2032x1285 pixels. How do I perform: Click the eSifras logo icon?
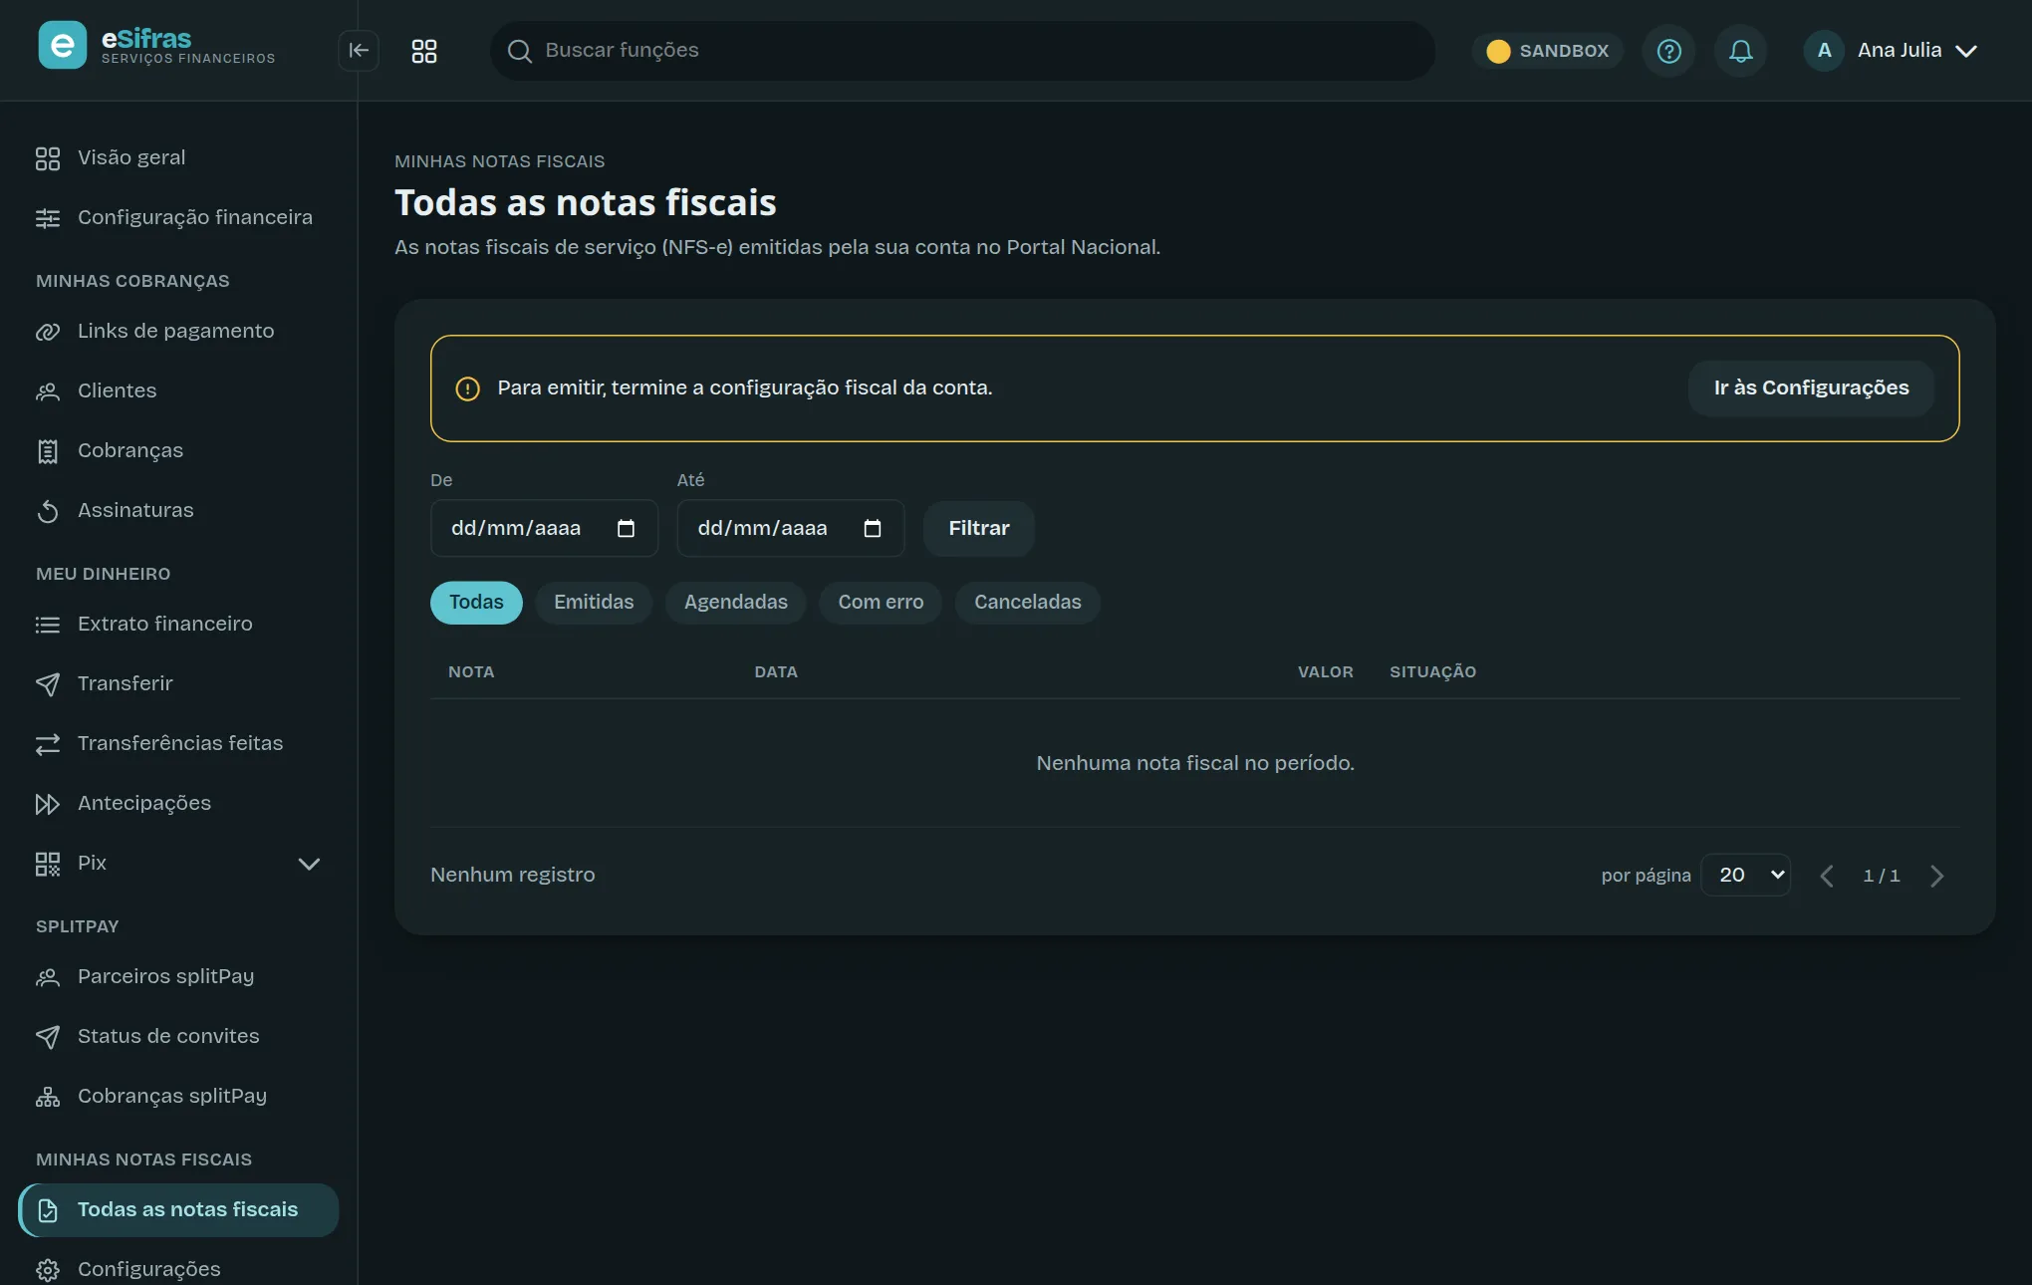pyautogui.click(x=62, y=45)
